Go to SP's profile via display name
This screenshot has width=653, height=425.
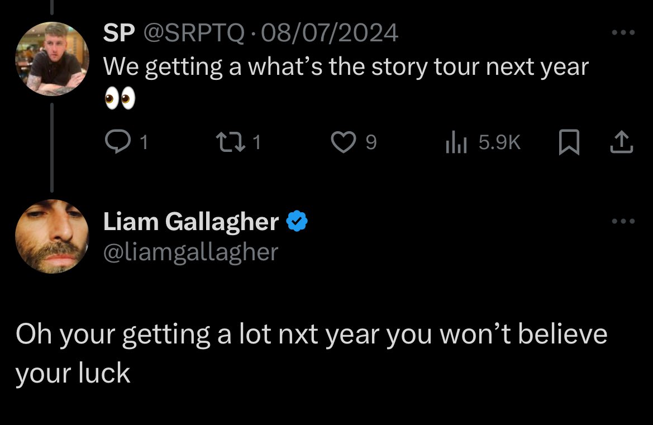point(118,34)
